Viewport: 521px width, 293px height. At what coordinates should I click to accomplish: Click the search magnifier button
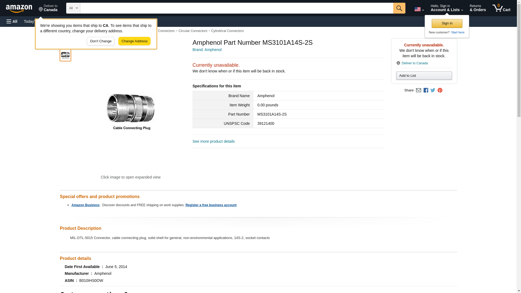pyautogui.click(x=399, y=8)
